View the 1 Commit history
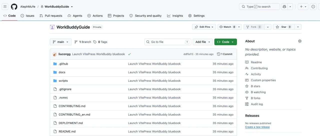The image size is (320, 136). tap(225, 54)
